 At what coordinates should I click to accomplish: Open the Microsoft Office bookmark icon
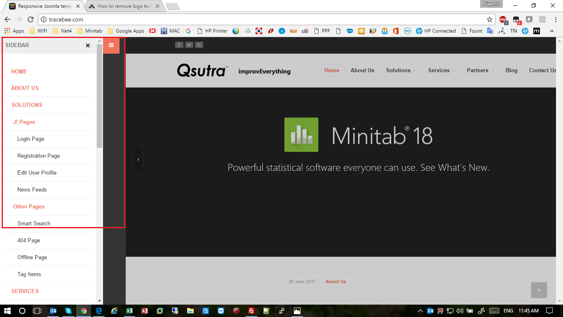tap(396, 31)
